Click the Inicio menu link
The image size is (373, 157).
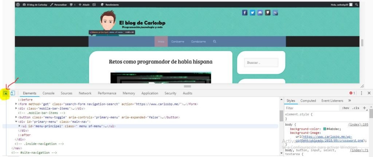coord(161,42)
